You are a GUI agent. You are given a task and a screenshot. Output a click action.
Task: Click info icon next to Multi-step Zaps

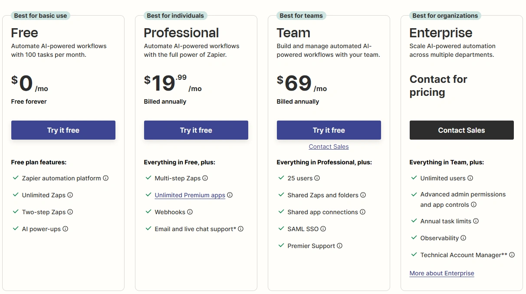click(x=205, y=178)
